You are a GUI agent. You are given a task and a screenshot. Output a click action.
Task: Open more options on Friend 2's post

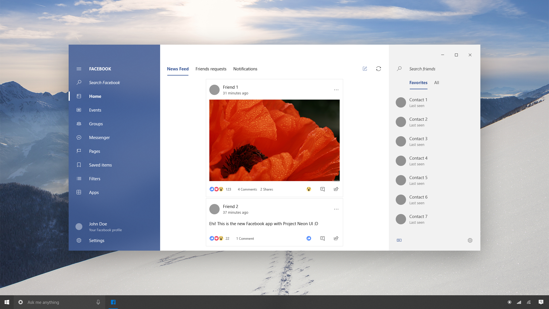[x=336, y=209]
